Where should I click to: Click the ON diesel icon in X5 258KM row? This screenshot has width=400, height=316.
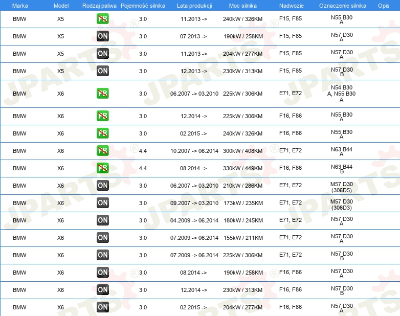102,36
